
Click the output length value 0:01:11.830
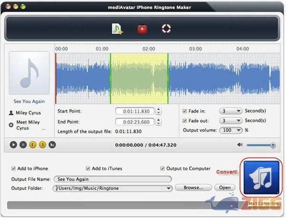point(128,131)
